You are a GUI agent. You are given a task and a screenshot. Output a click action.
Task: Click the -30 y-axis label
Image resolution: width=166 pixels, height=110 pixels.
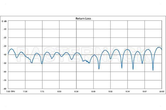pos(5,46)
